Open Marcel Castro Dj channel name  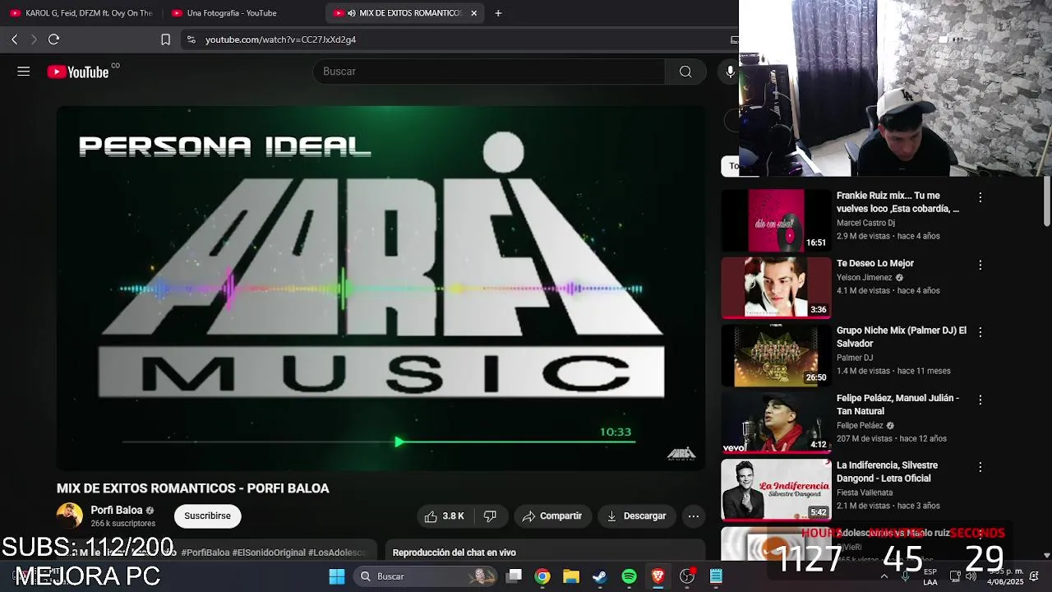865,223
